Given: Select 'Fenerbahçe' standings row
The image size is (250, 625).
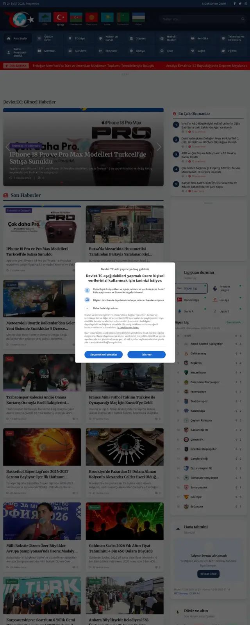Looking at the screenshot, I should 209,392.
